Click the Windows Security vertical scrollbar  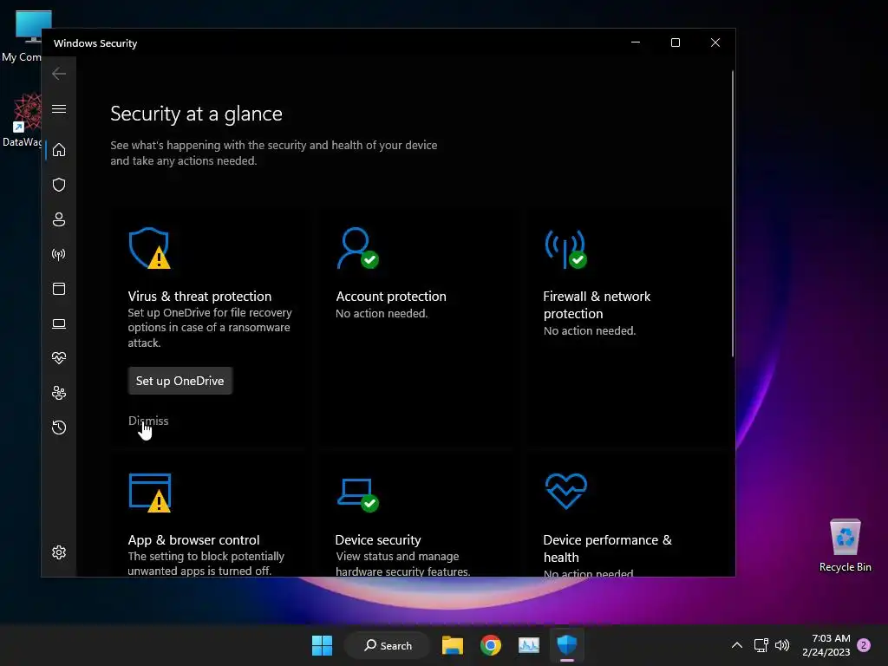[732, 213]
